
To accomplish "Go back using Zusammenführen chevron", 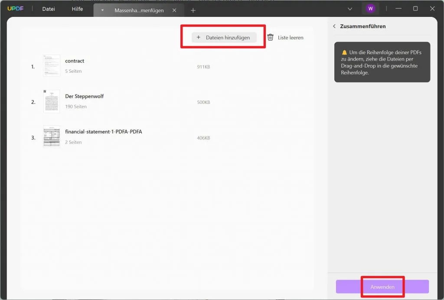I will (x=334, y=26).
